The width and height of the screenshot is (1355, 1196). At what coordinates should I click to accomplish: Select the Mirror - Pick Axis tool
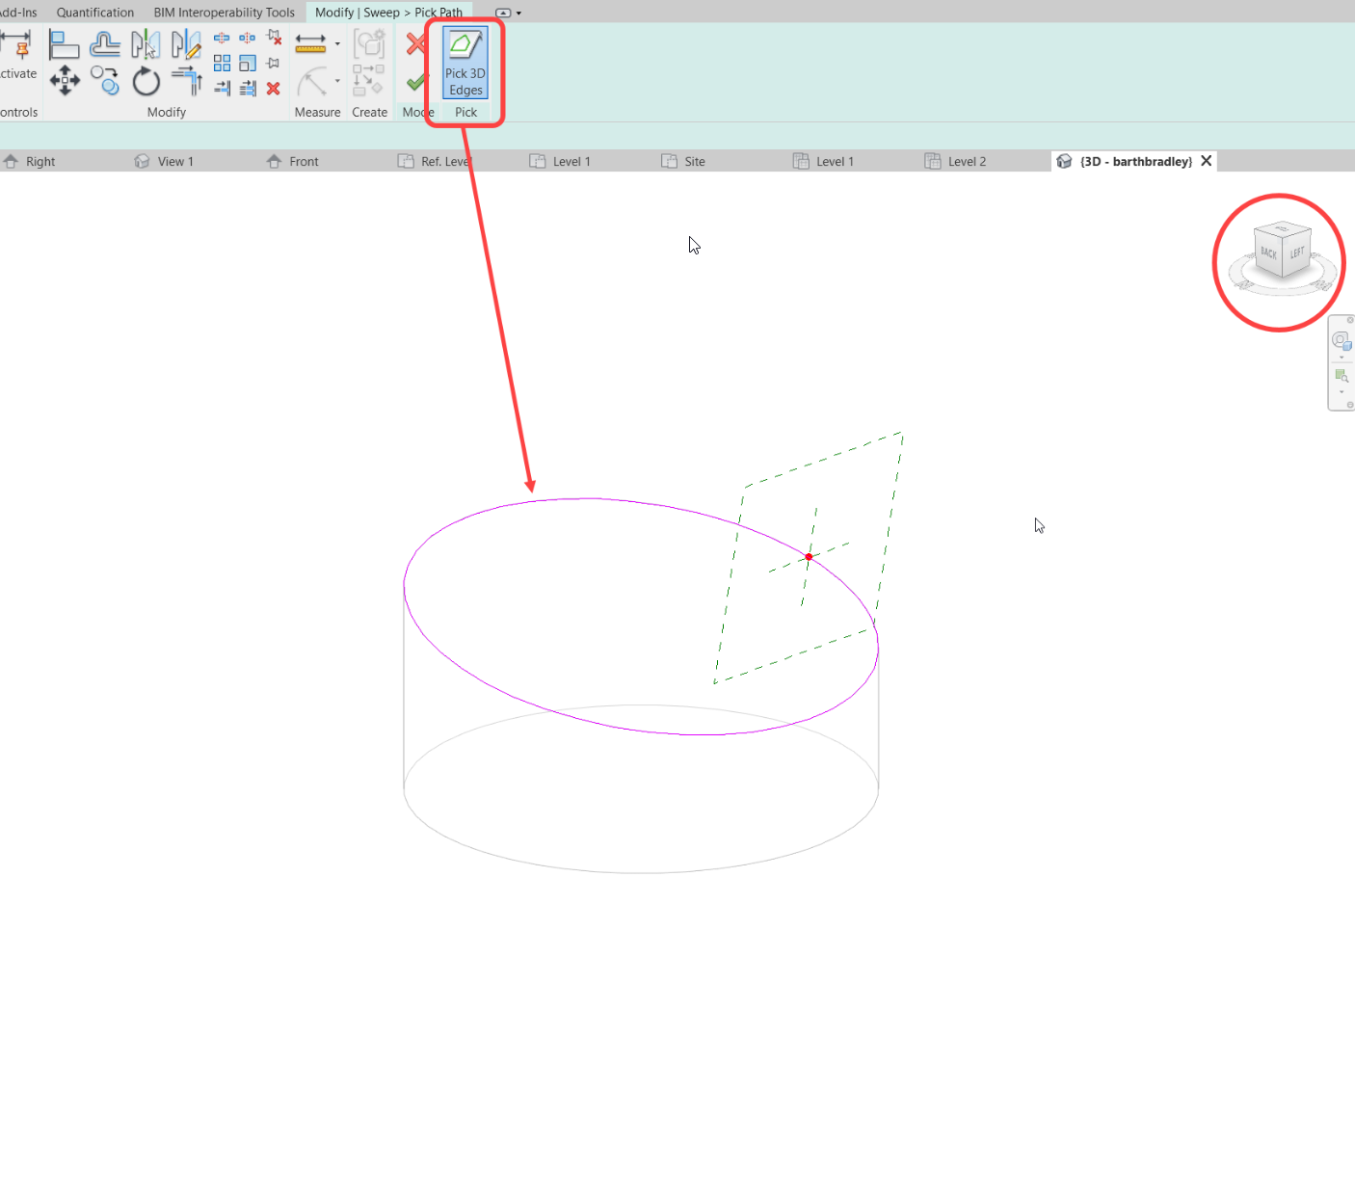pos(146,44)
